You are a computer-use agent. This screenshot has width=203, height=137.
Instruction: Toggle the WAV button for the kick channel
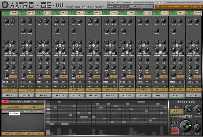[6, 13]
